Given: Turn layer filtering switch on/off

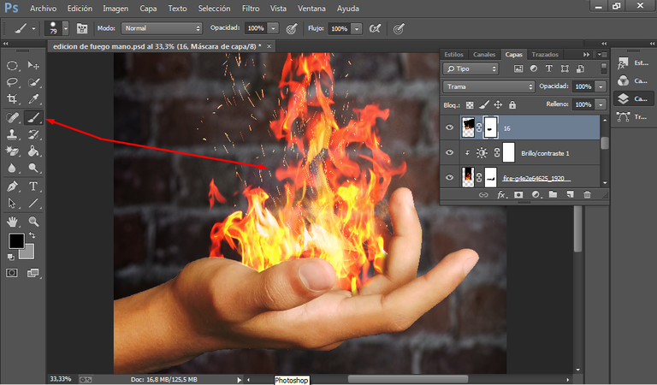Looking at the screenshot, I should 604,68.
